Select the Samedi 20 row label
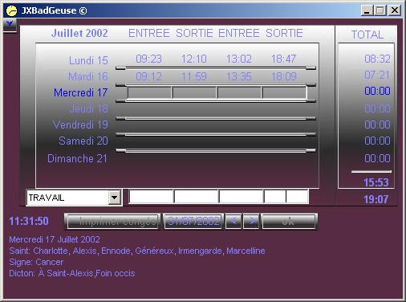This screenshot has width=406, height=302. tap(83, 141)
